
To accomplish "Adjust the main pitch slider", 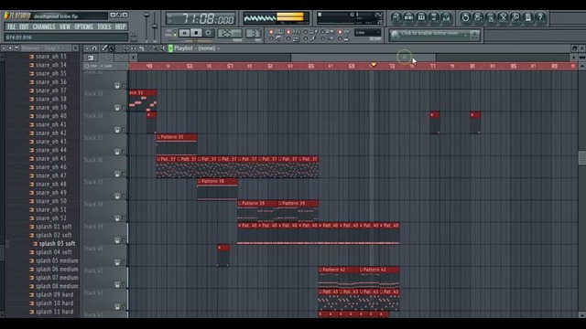I will click(155, 27).
